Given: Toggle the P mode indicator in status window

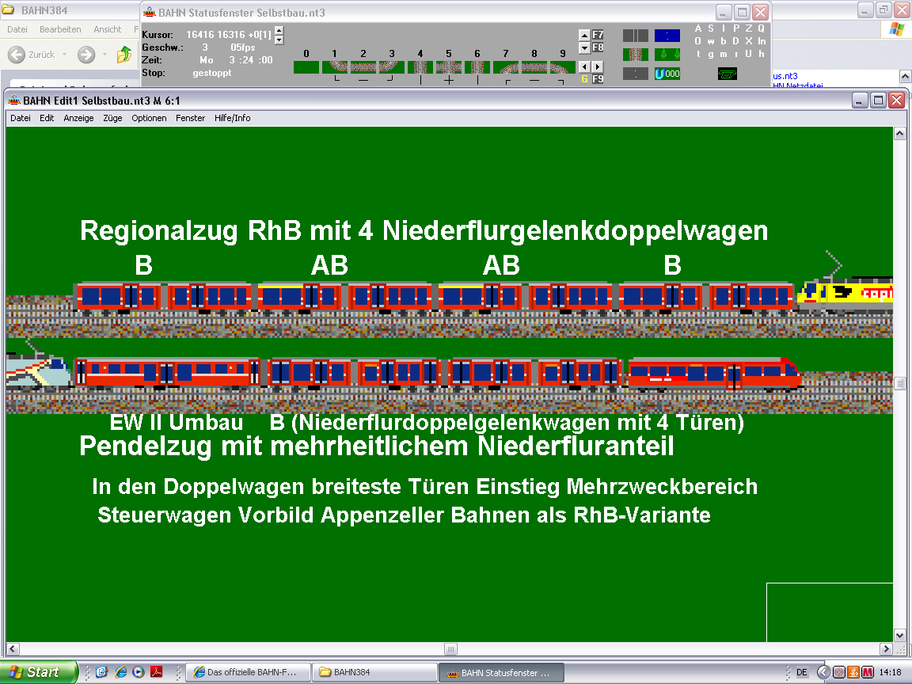Looking at the screenshot, I should 736,28.
